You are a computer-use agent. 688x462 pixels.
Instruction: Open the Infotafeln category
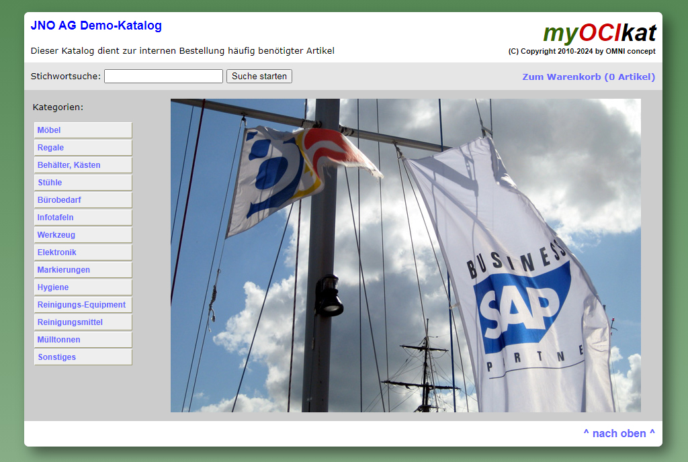(x=83, y=218)
